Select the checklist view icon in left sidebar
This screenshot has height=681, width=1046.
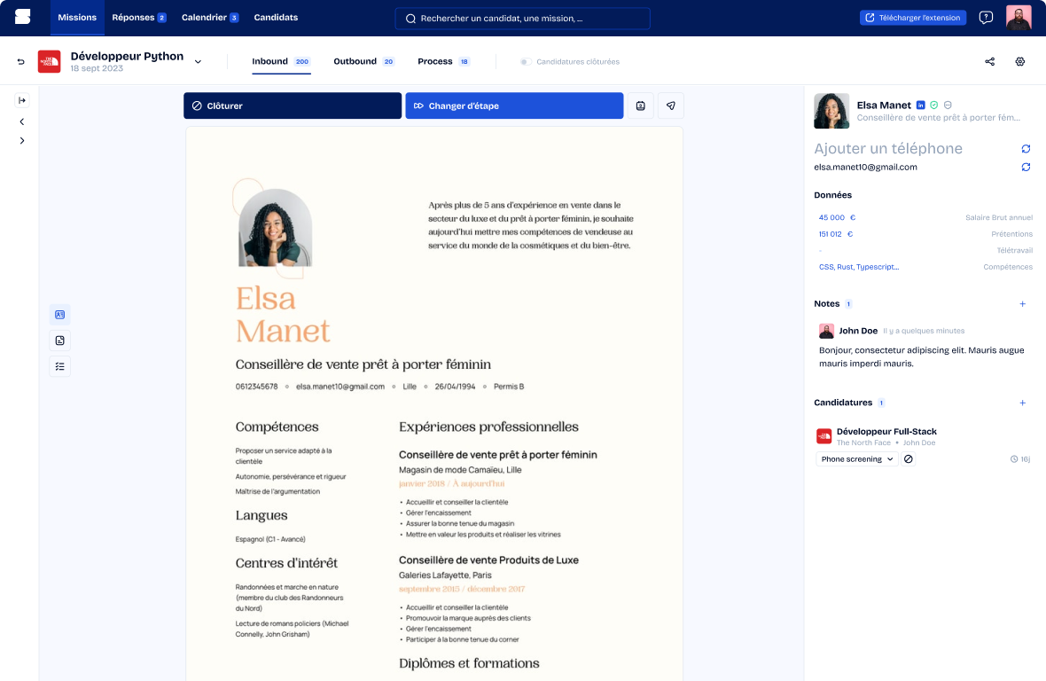(x=59, y=366)
